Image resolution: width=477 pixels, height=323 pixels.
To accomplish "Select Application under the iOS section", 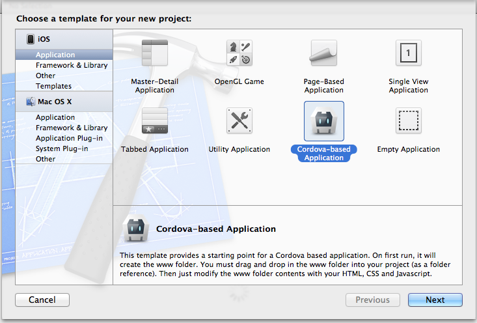I will point(55,55).
